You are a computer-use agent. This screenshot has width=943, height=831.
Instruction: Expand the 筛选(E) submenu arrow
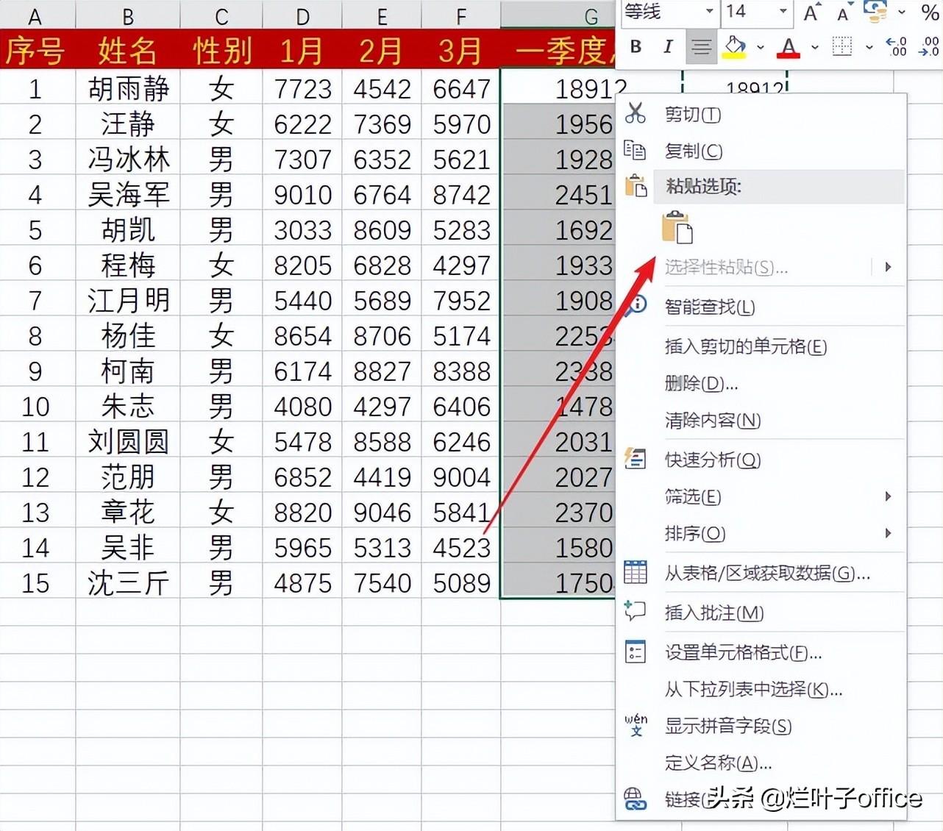(x=888, y=496)
